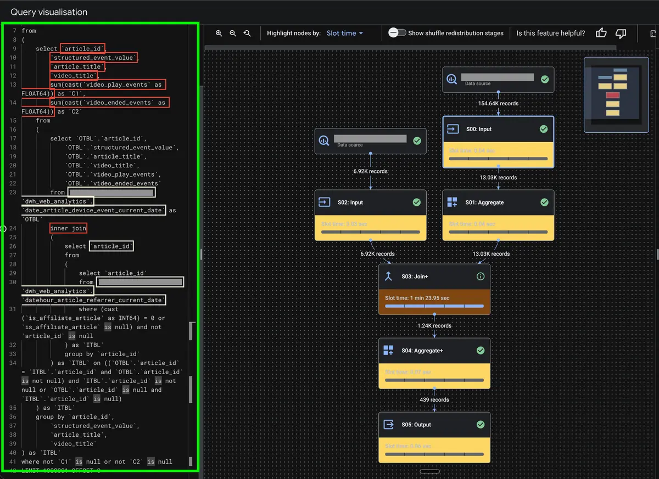Click the thumbs up feedback icon
This screenshot has width=659, height=479.
point(601,33)
